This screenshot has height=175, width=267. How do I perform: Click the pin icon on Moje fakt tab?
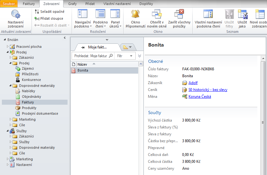click(83, 47)
